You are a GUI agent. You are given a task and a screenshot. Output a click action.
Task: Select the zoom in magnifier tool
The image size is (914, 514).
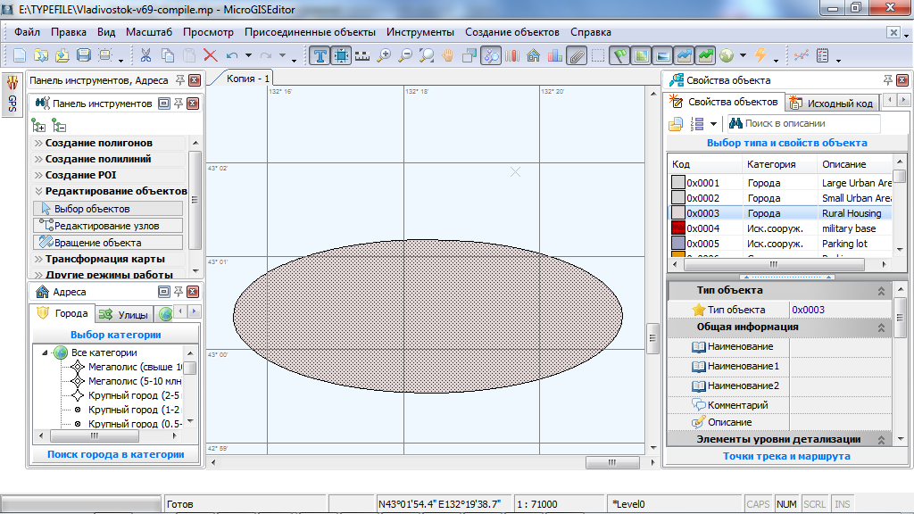tap(384, 55)
